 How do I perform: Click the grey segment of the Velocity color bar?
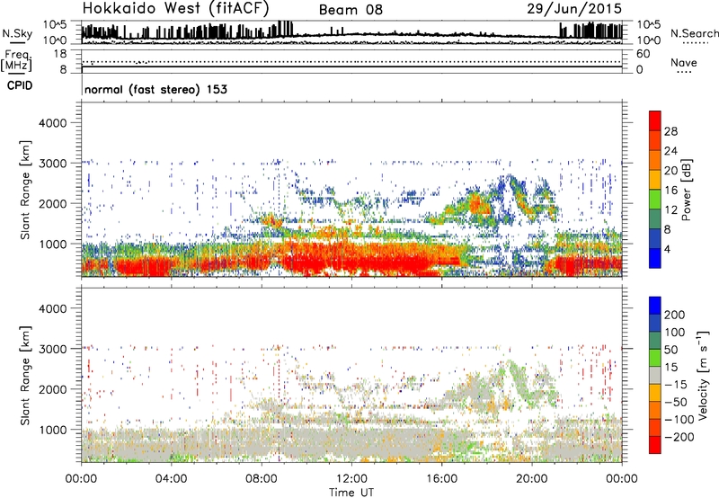click(x=655, y=376)
